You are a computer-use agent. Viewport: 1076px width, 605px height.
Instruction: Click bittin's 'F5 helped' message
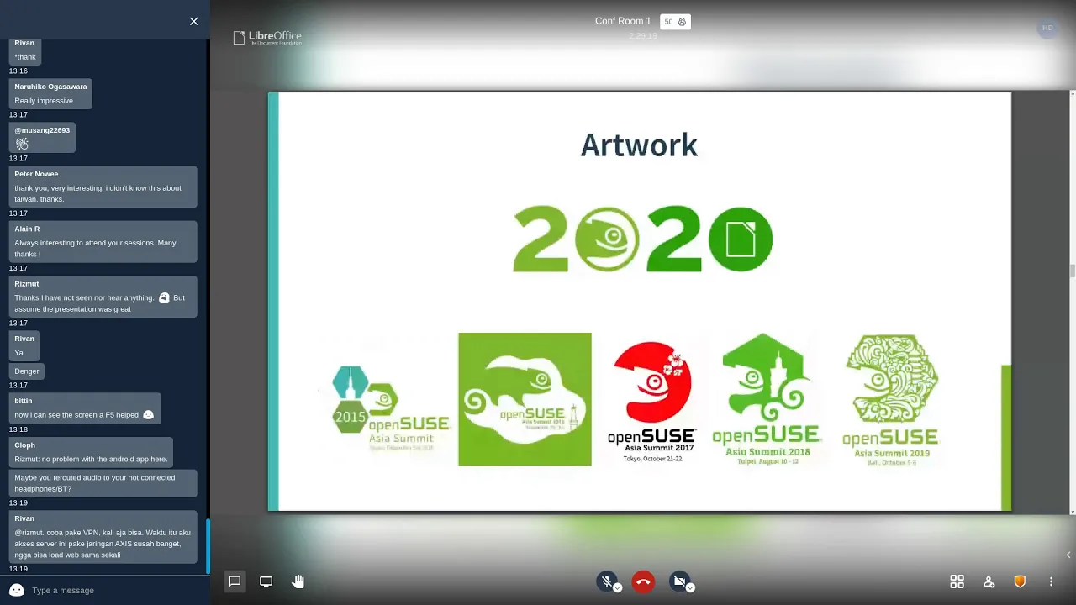(x=85, y=408)
